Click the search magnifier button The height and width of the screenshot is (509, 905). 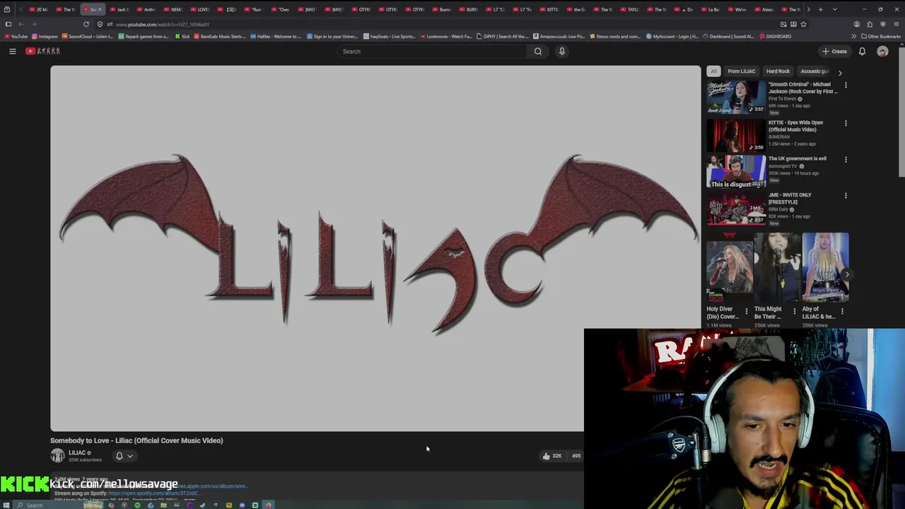[538, 51]
